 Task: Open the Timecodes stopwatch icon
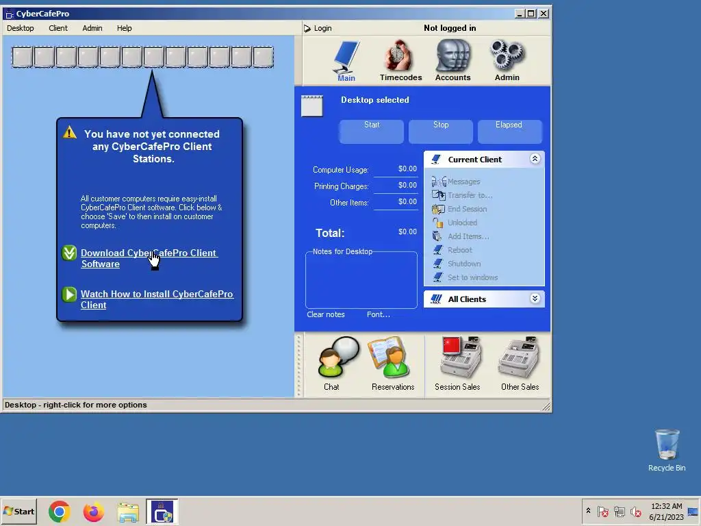[x=398, y=56]
